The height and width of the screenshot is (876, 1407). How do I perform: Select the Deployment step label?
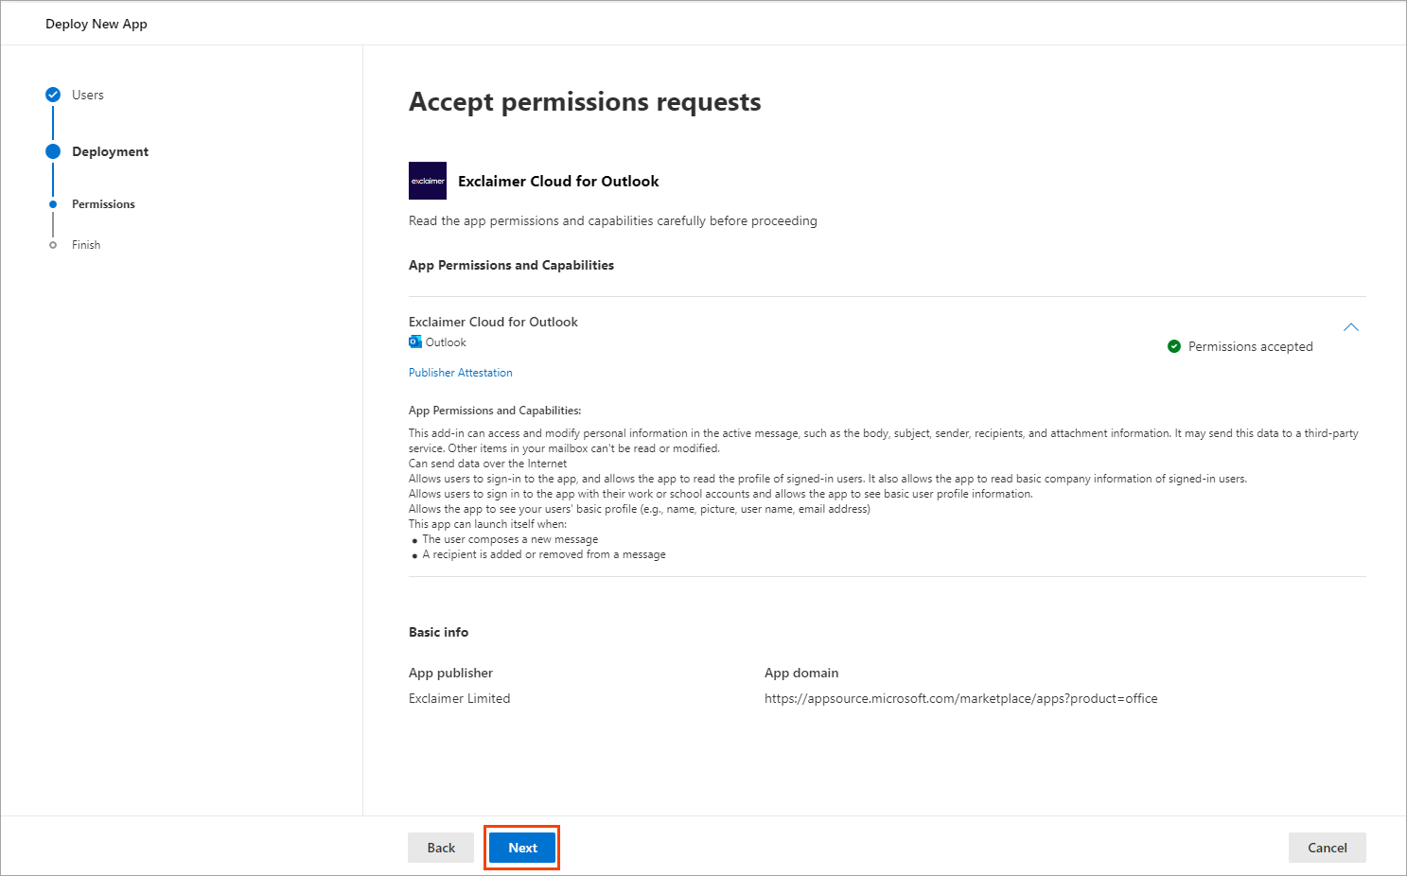[x=110, y=151]
